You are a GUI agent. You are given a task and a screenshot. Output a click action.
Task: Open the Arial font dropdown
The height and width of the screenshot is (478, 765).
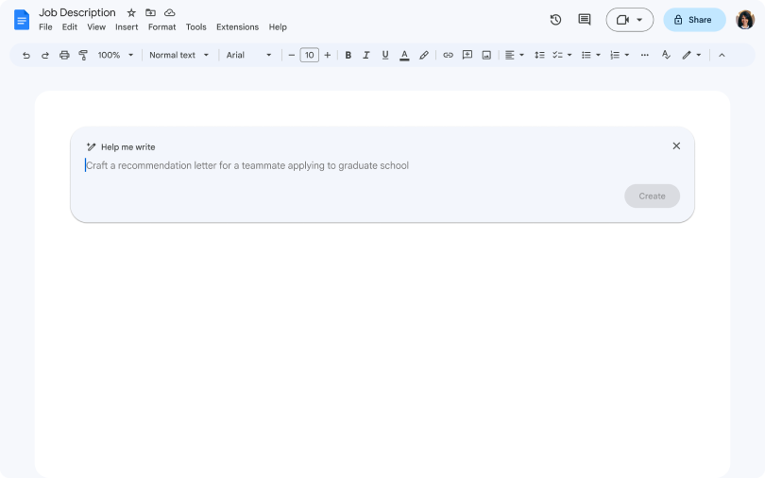248,55
